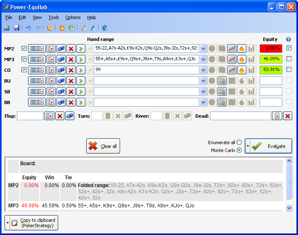Open bar chart icon for CO

[251, 70]
